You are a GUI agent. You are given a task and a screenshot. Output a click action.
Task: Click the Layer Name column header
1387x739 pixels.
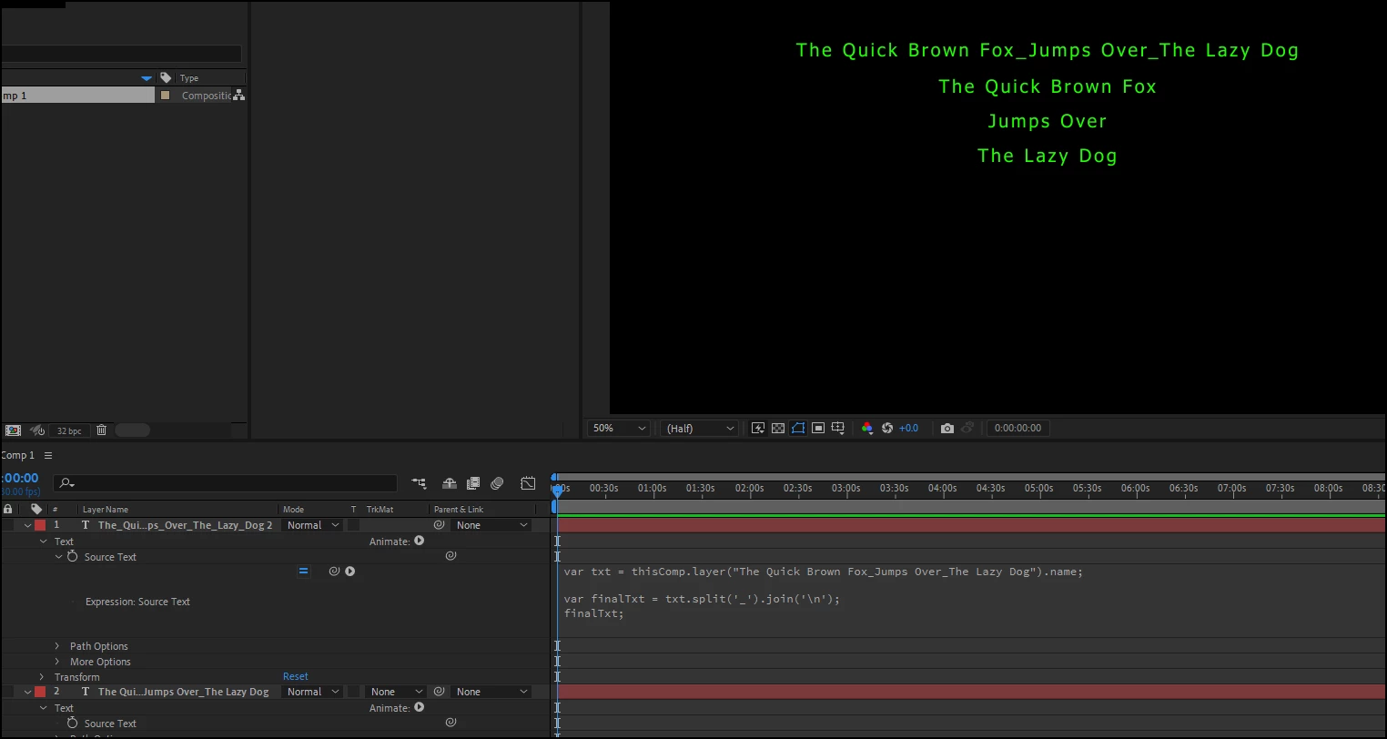tap(106, 510)
